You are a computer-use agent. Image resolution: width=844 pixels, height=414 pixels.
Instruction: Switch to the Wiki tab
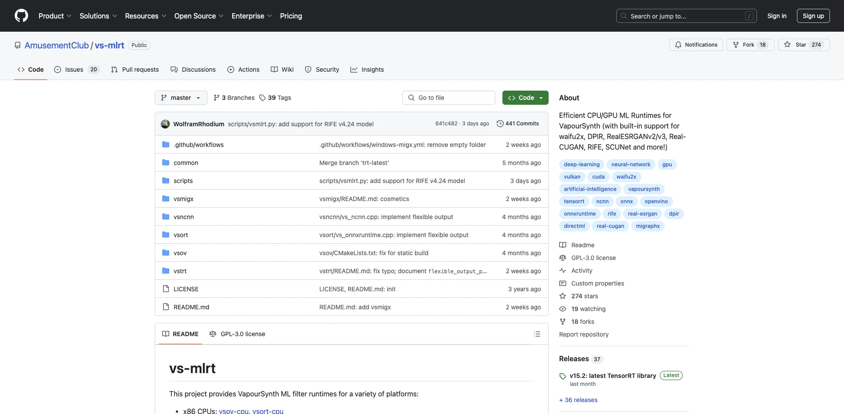[x=282, y=70]
